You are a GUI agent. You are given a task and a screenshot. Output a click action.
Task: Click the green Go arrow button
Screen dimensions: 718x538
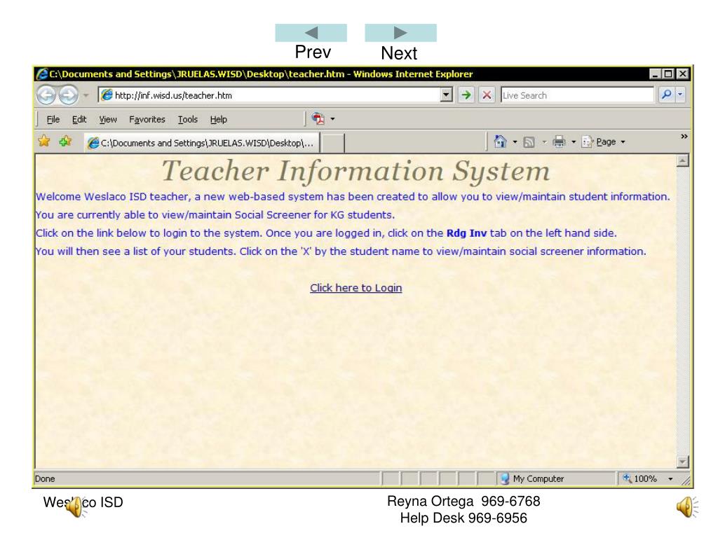(466, 95)
